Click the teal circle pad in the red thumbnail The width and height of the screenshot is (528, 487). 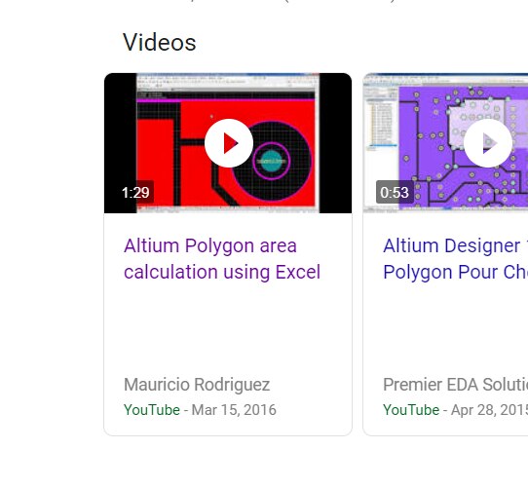click(272, 162)
